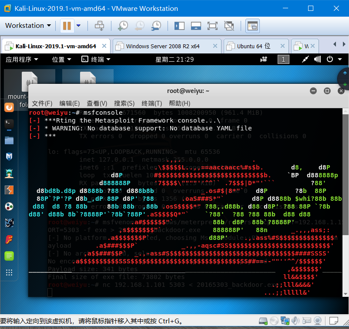The height and width of the screenshot is (329, 349).
Task: Open the 查看(V) terminal menu
Action: pyautogui.click(x=97, y=103)
